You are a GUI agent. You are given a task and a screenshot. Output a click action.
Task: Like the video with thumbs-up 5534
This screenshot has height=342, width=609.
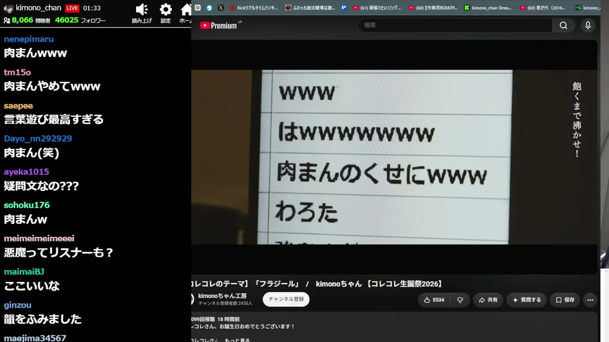[434, 300]
